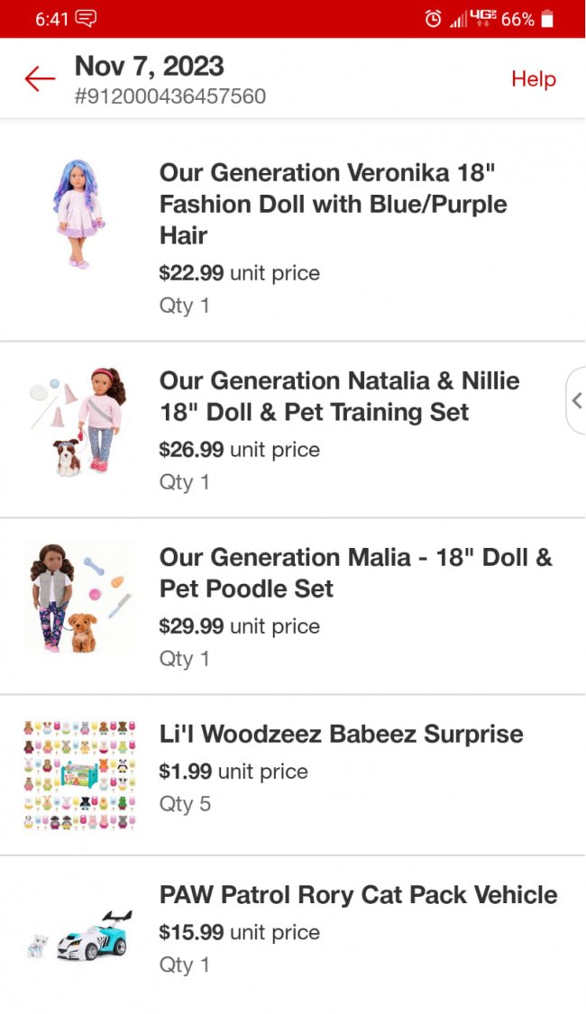Select Our Generation Veronika Fashion Doll title

click(333, 204)
